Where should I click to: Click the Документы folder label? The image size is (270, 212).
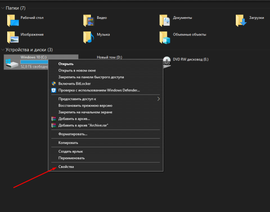click(182, 18)
